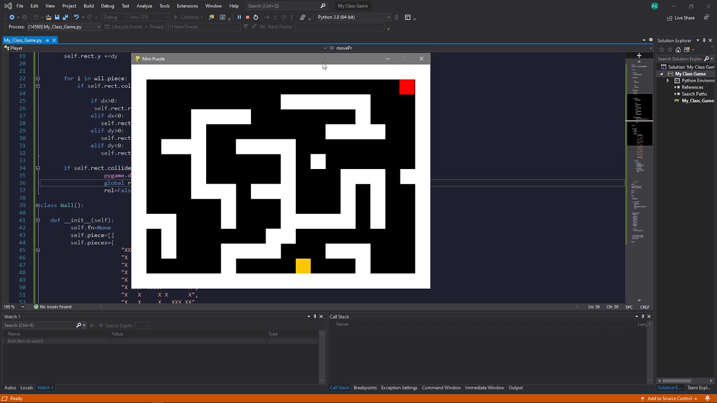Navigate Backward using toolbar arrow
The image size is (717, 403).
click(12, 17)
